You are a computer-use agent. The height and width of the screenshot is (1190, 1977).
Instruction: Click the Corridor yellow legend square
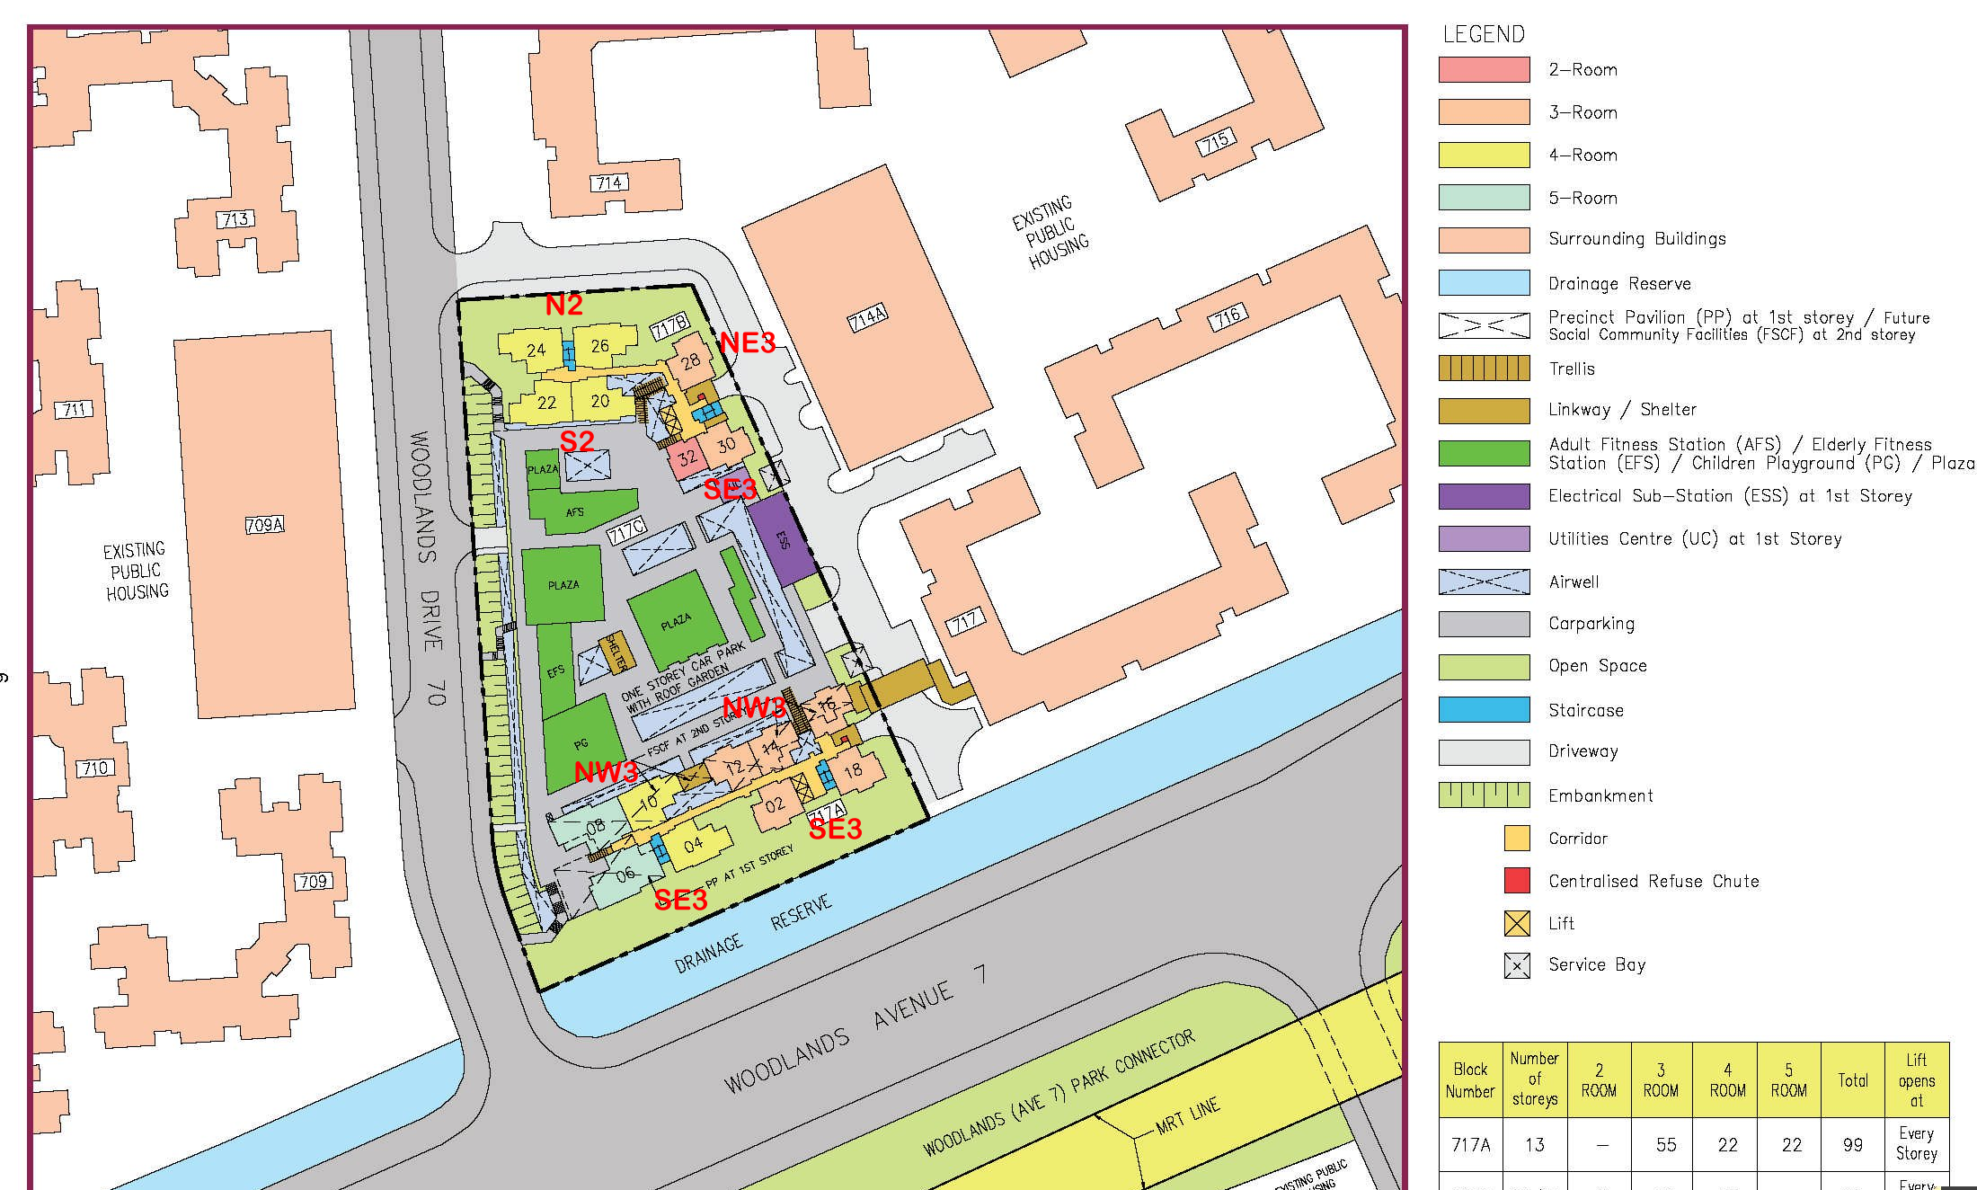(x=1517, y=839)
